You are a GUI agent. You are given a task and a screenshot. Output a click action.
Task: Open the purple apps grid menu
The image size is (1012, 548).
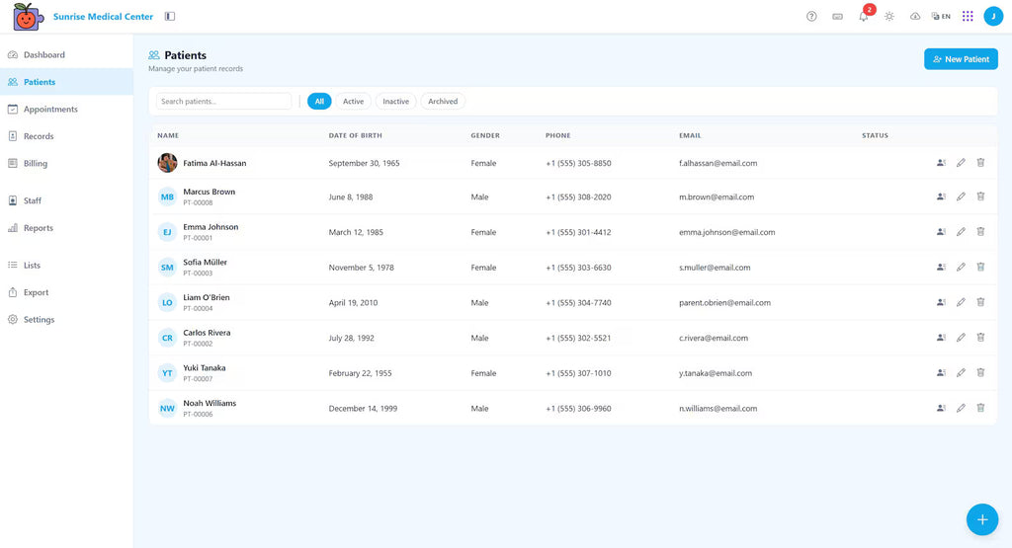click(968, 16)
